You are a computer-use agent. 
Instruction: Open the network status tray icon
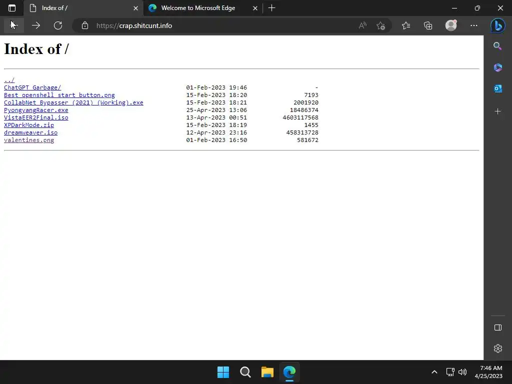[450, 372]
